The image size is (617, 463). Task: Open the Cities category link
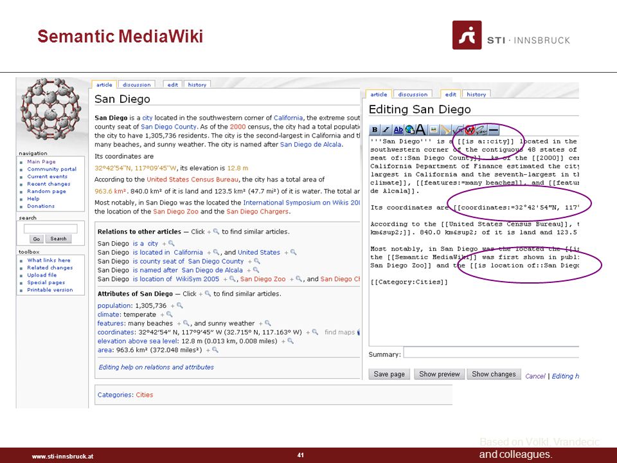point(145,395)
